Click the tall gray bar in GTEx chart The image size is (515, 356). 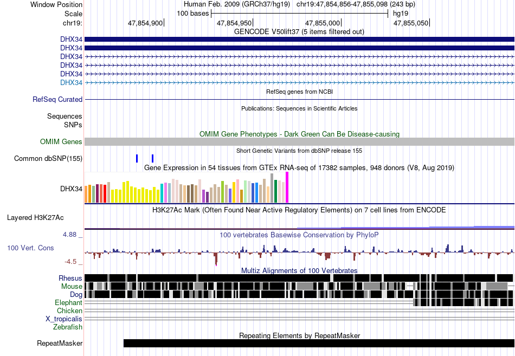pos(272,188)
